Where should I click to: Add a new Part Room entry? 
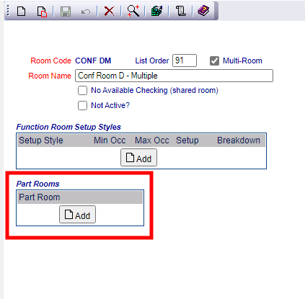[77, 215]
